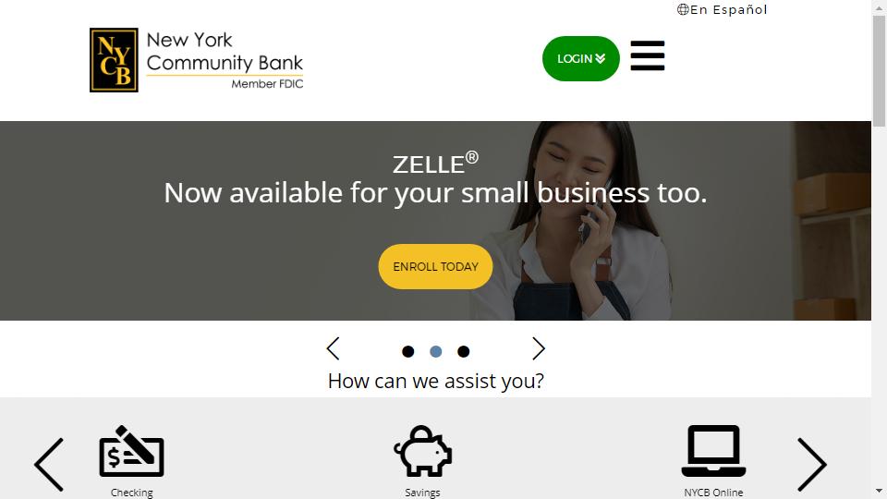Select the first carousel dot
Screen dimensions: 887x499
point(407,352)
